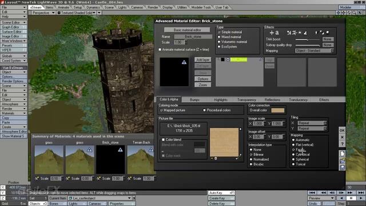The height and width of the screenshot is (206, 366).
Task: Click fast forward to end playback button
Action: 361,193
